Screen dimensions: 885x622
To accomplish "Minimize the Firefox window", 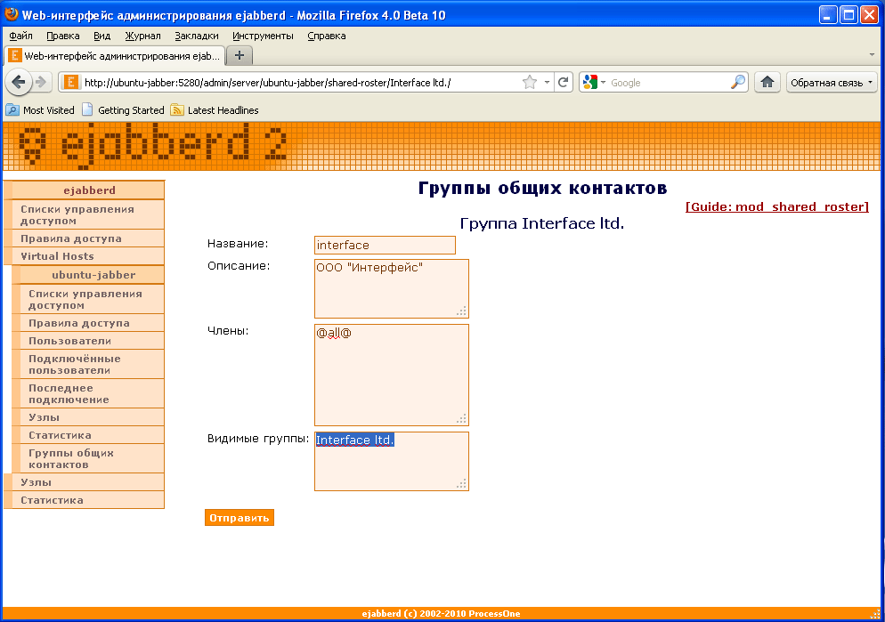I will tap(828, 14).
